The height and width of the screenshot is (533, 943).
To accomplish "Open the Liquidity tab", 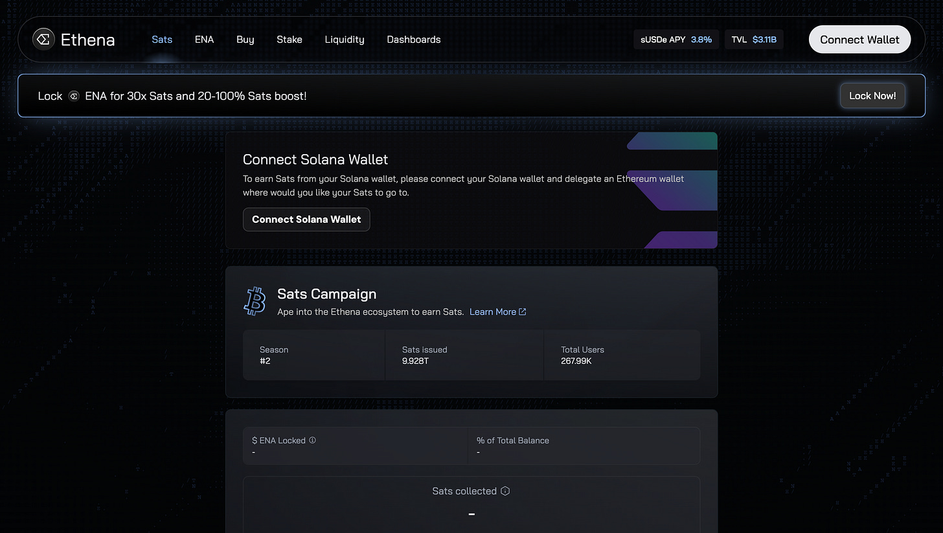I will pyautogui.click(x=345, y=40).
